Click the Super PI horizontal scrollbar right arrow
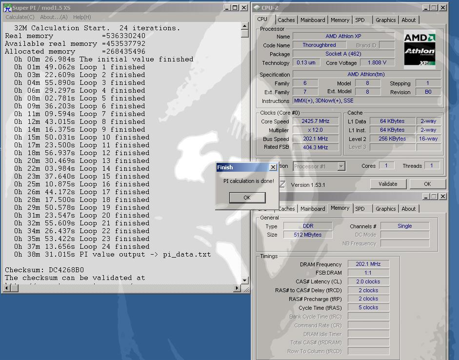Viewport: 459px width, 360px height. (x=238, y=288)
